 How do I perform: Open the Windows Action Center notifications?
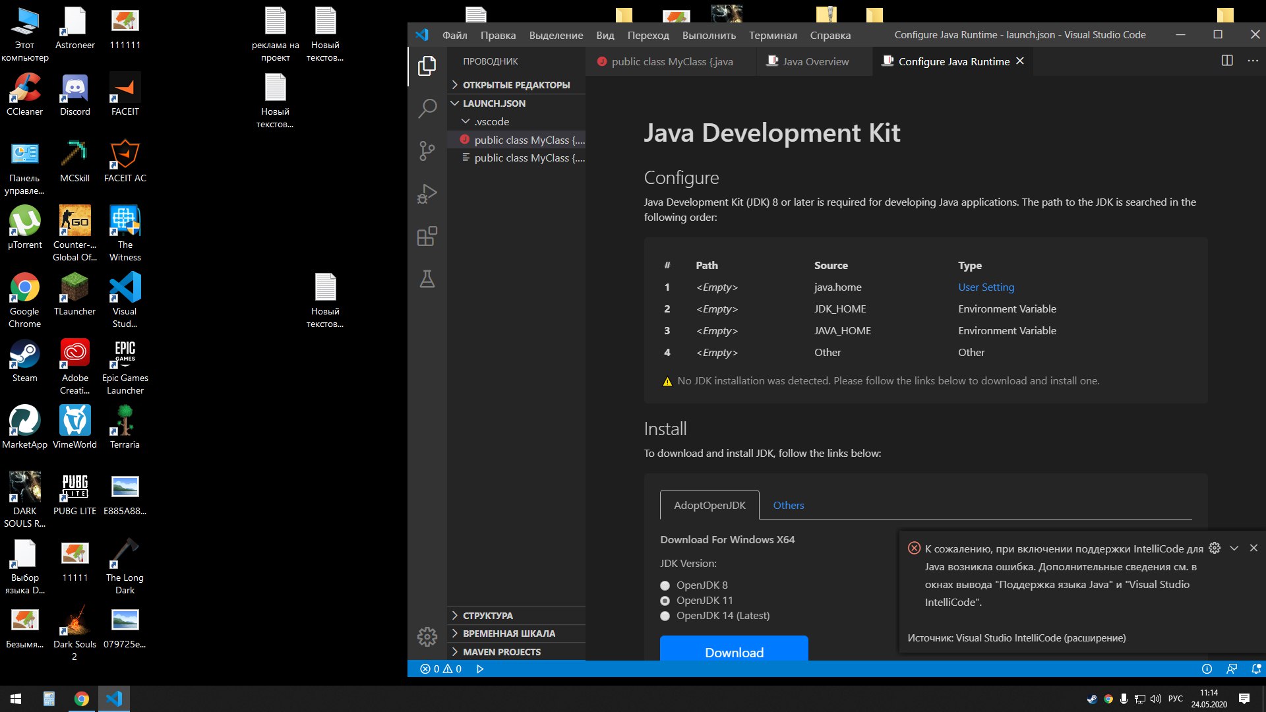pos(1244,699)
